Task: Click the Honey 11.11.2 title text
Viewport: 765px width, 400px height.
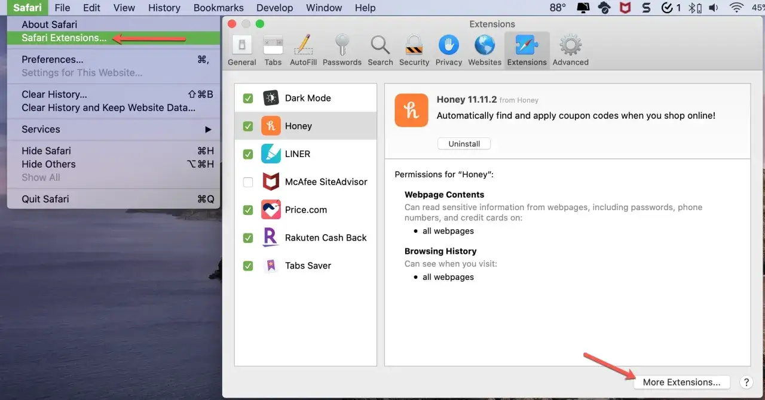Action: coord(467,100)
